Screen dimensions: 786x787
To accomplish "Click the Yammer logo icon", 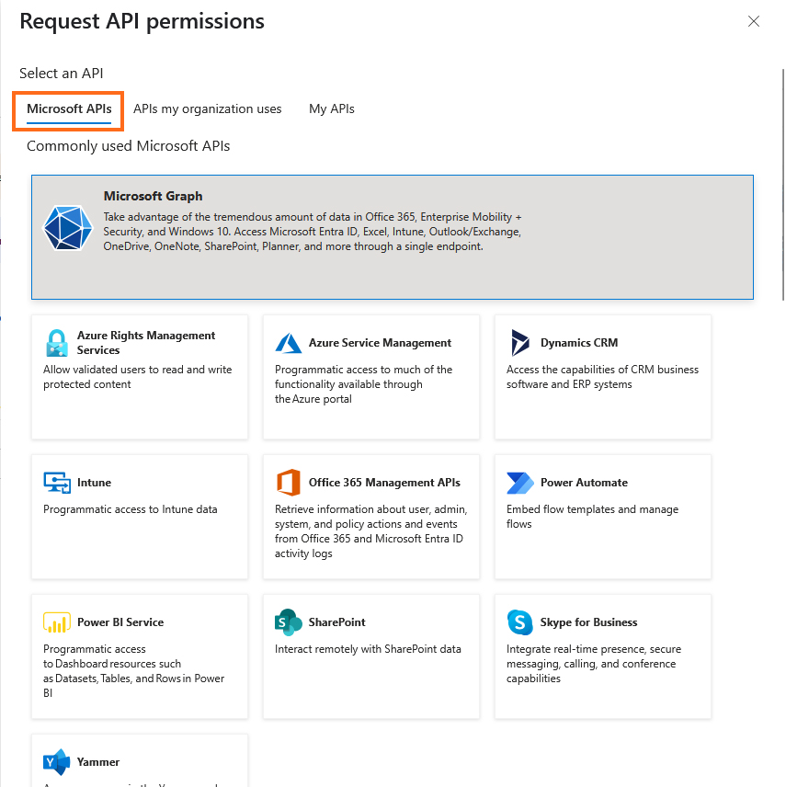I will (57, 762).
